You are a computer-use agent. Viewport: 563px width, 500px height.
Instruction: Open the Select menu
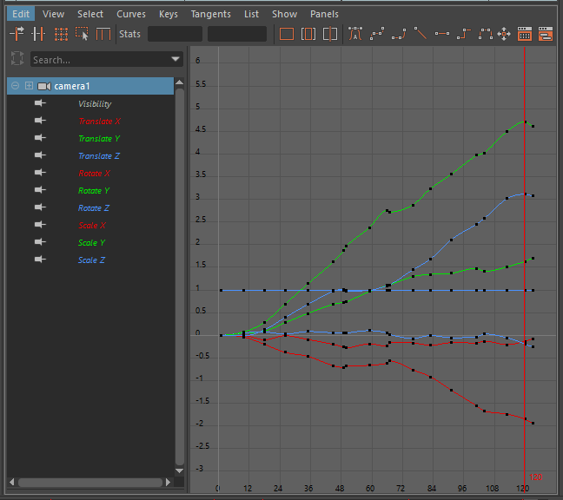click(x=90, y=14)
